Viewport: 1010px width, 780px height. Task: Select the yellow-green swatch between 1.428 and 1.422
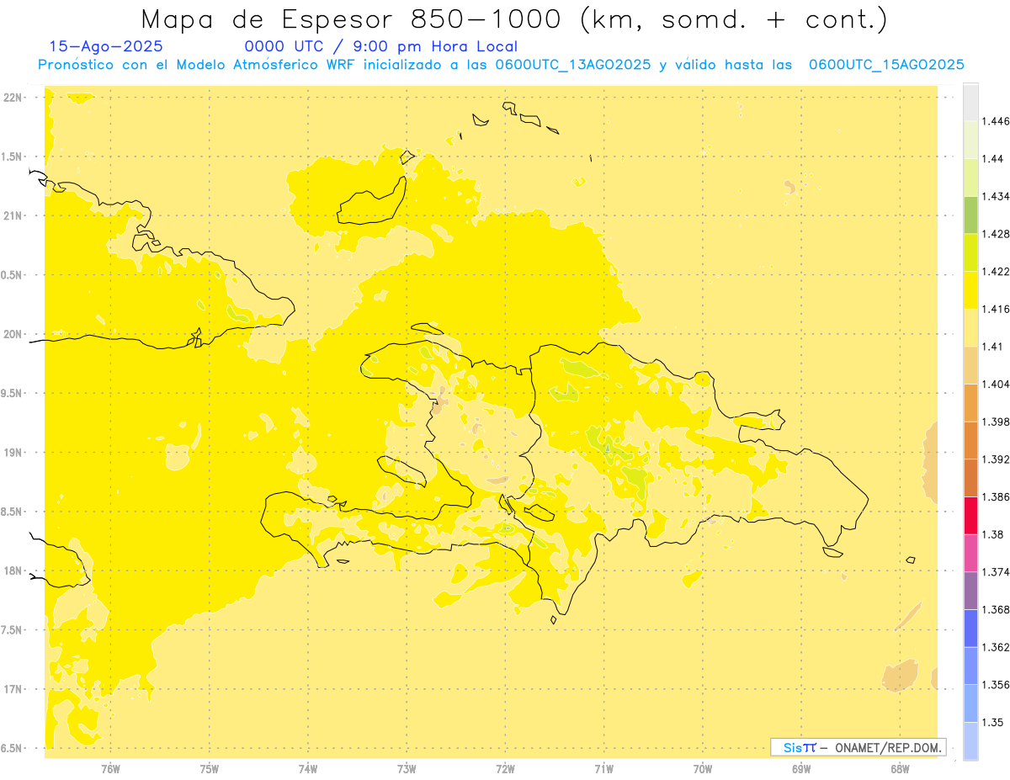[x=970, y=252]
